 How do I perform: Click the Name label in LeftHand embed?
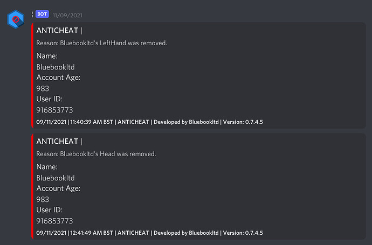[47, 56]
